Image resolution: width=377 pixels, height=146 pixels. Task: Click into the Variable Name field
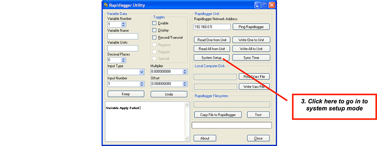123,36
